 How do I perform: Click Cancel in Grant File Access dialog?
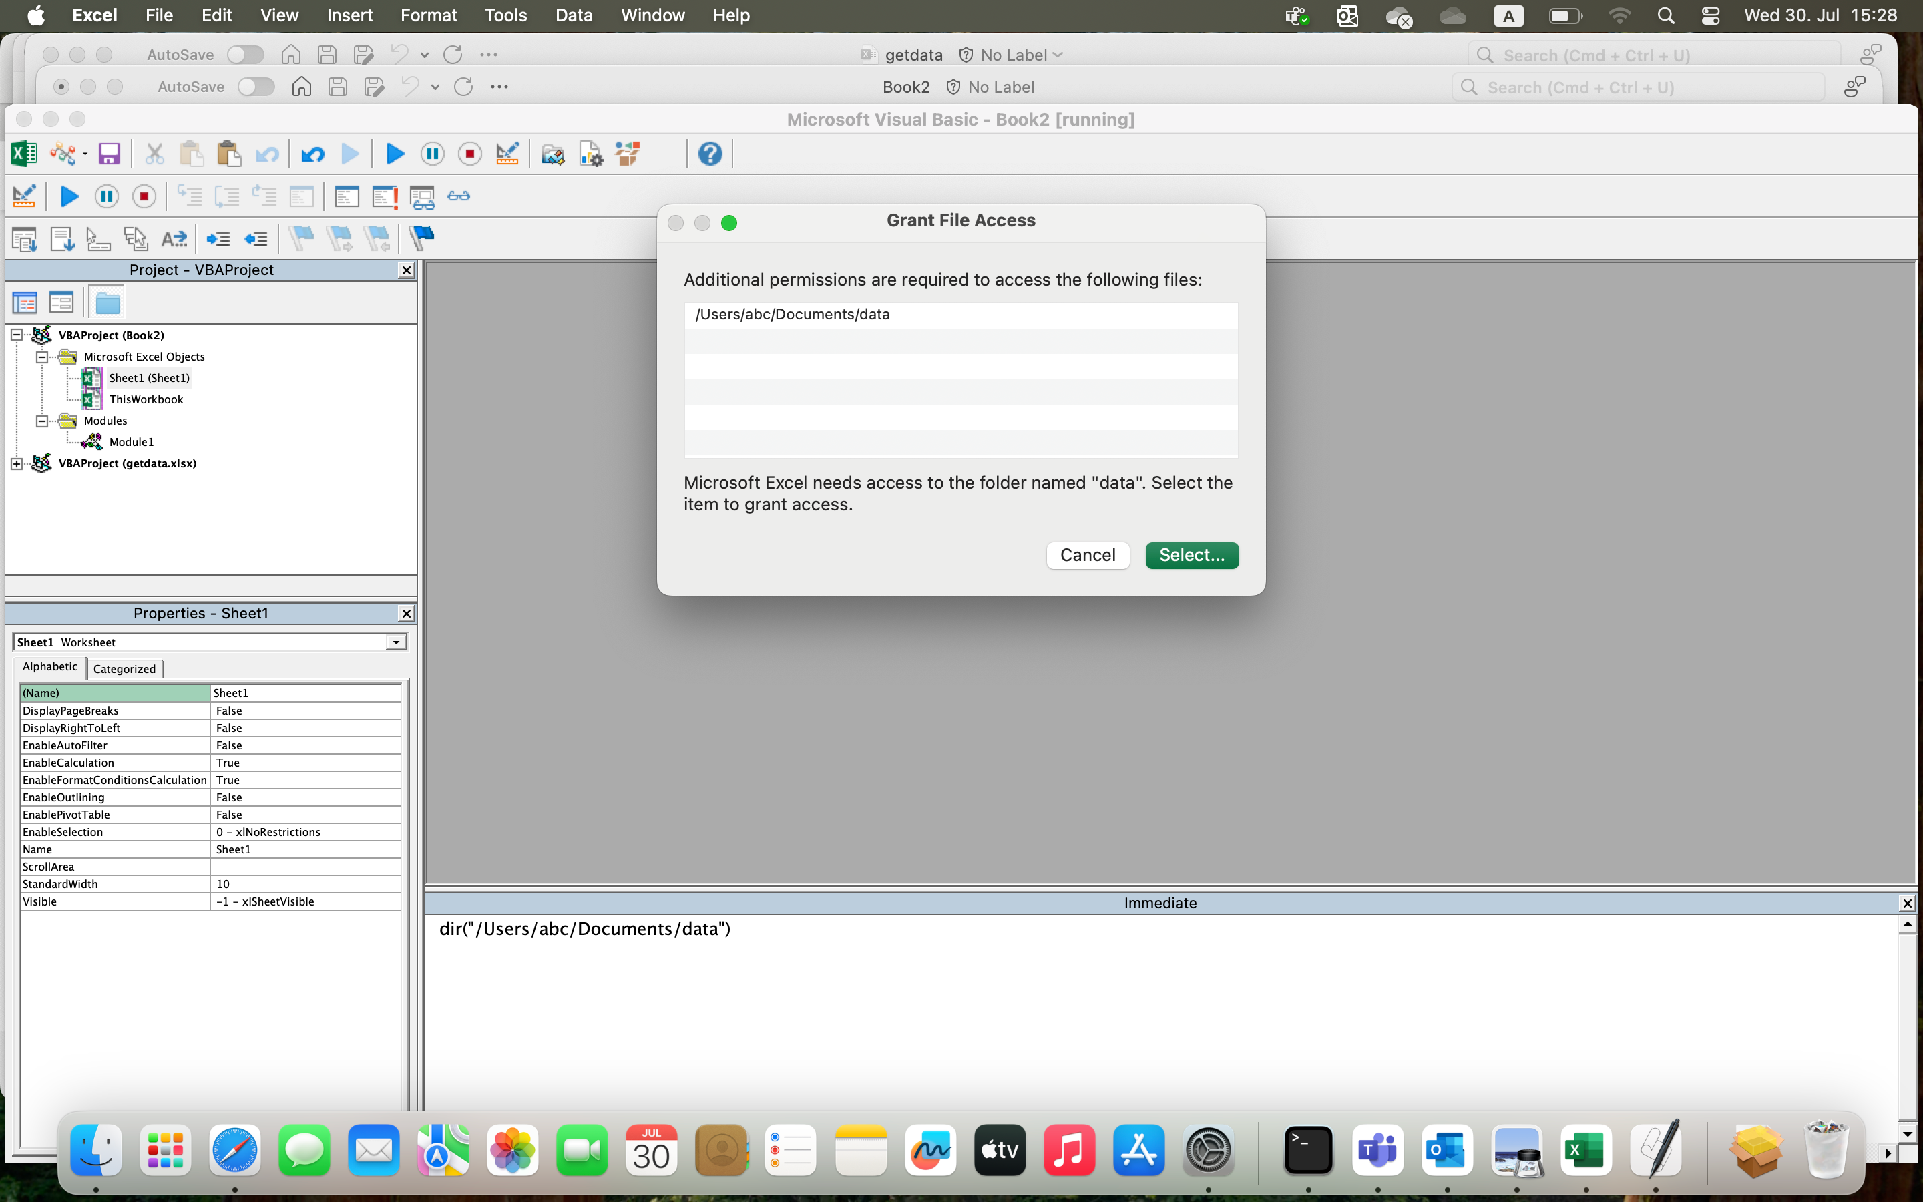click(x=1087, y=555)
